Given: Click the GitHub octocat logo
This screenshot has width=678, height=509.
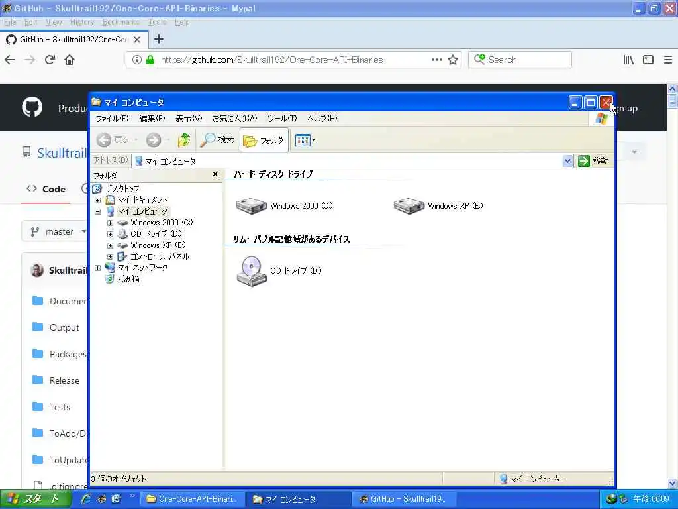Looking at the screenshot, I should [x=32, y=107].
